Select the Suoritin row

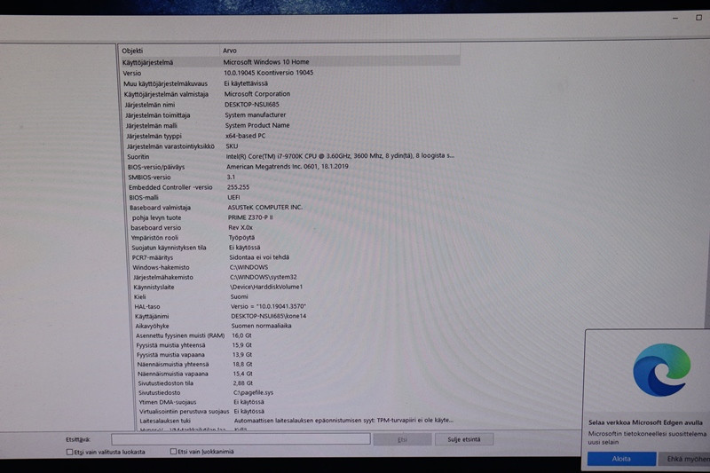coord(290,156)
